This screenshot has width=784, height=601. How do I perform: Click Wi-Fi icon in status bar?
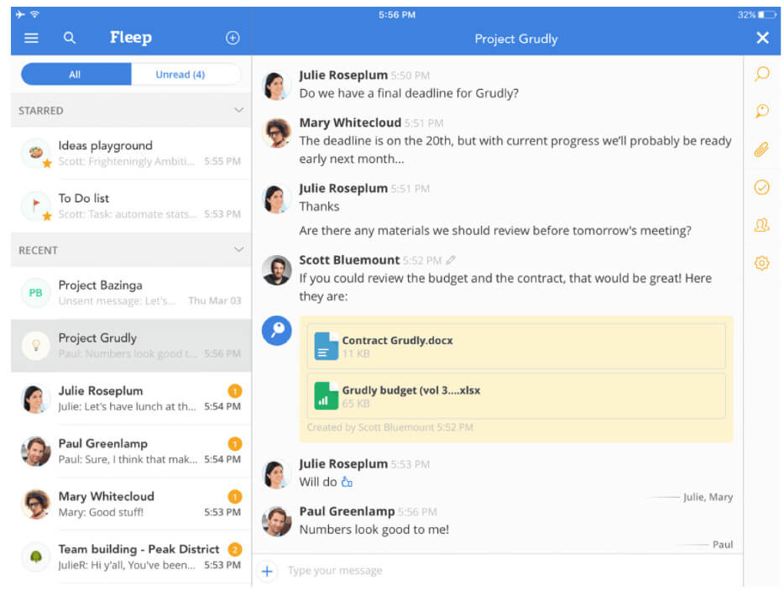pyautogui.click(x=34, y=14)
